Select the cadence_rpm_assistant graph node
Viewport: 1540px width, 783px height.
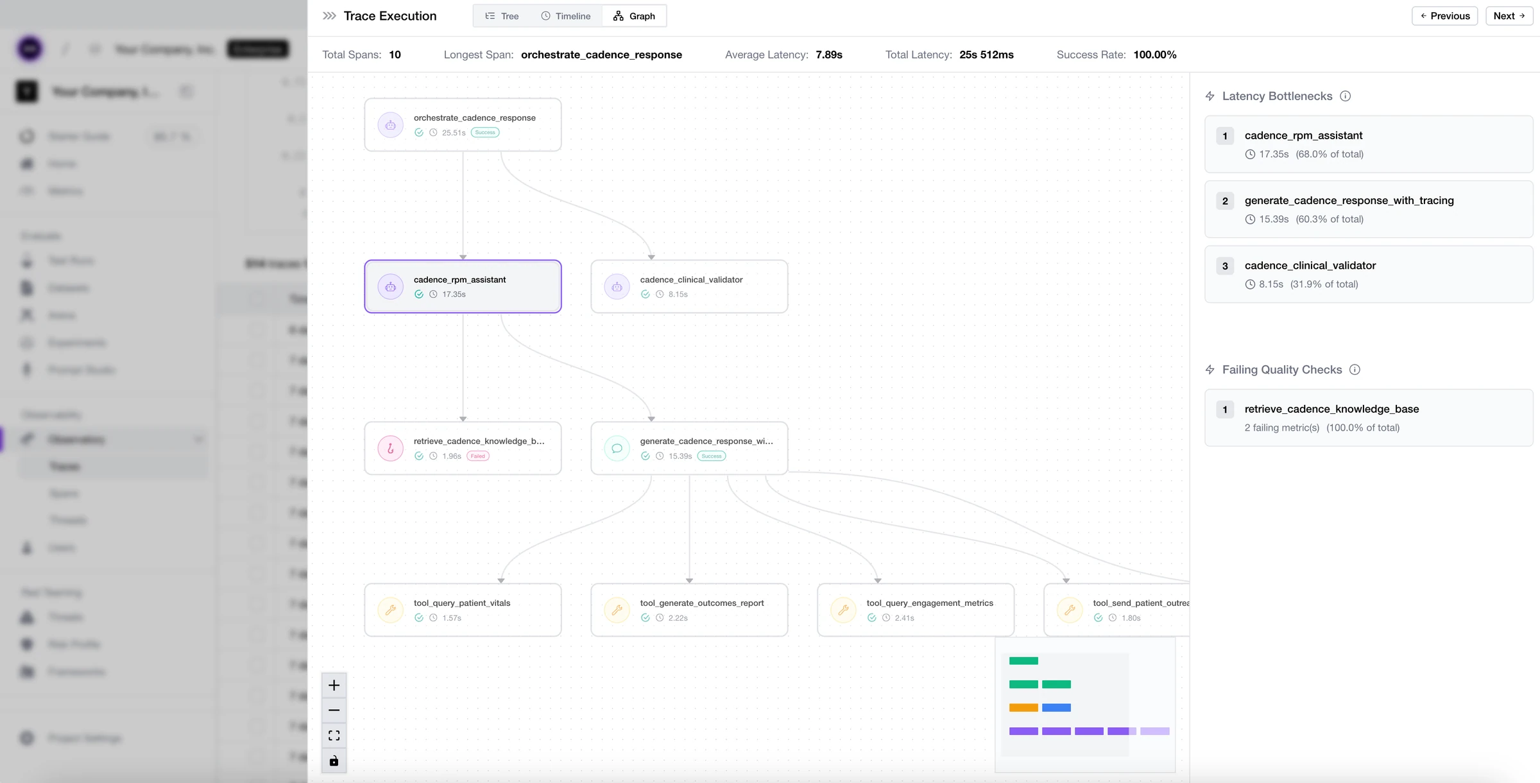463,286
